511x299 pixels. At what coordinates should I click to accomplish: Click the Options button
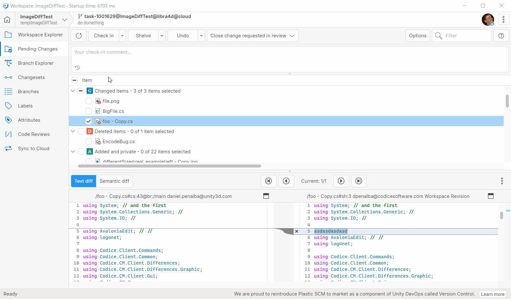tap(417, 35)
